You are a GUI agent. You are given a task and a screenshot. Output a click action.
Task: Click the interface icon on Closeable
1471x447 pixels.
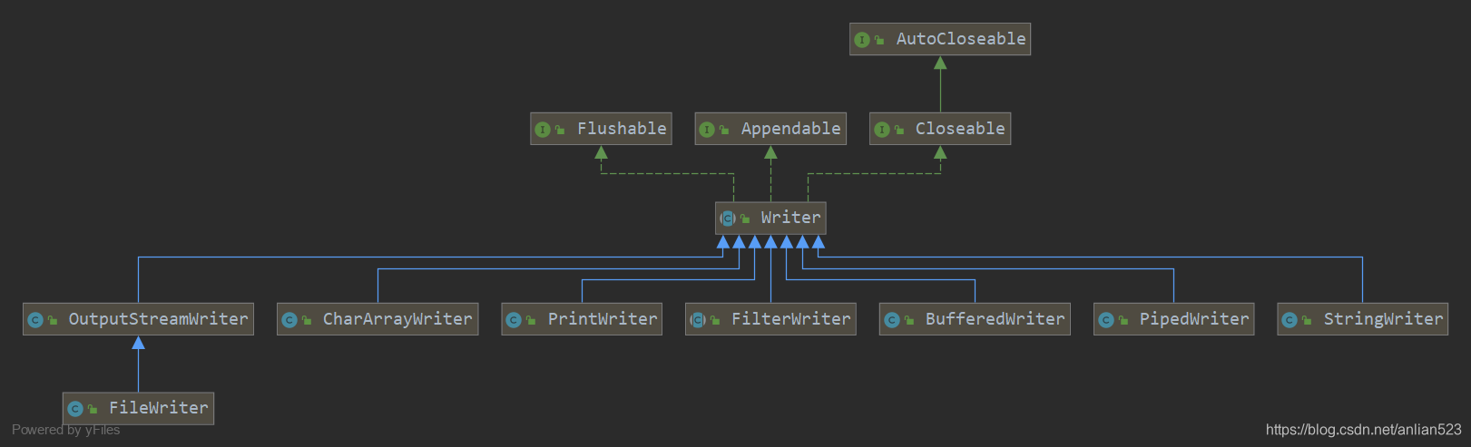tap(881, 130)
